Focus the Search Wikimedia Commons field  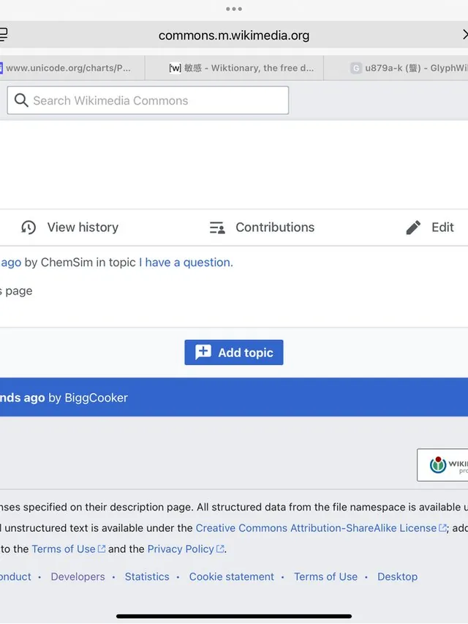148,100
